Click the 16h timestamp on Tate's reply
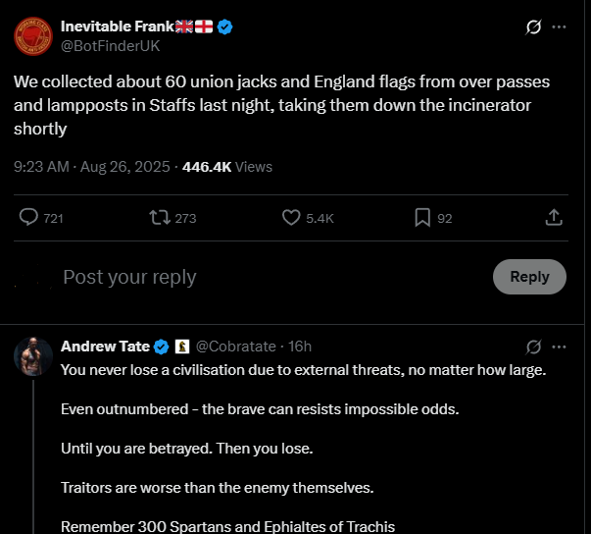Viewport: 591px width, 534px height. pyautogui.click(x=300, y=347)
